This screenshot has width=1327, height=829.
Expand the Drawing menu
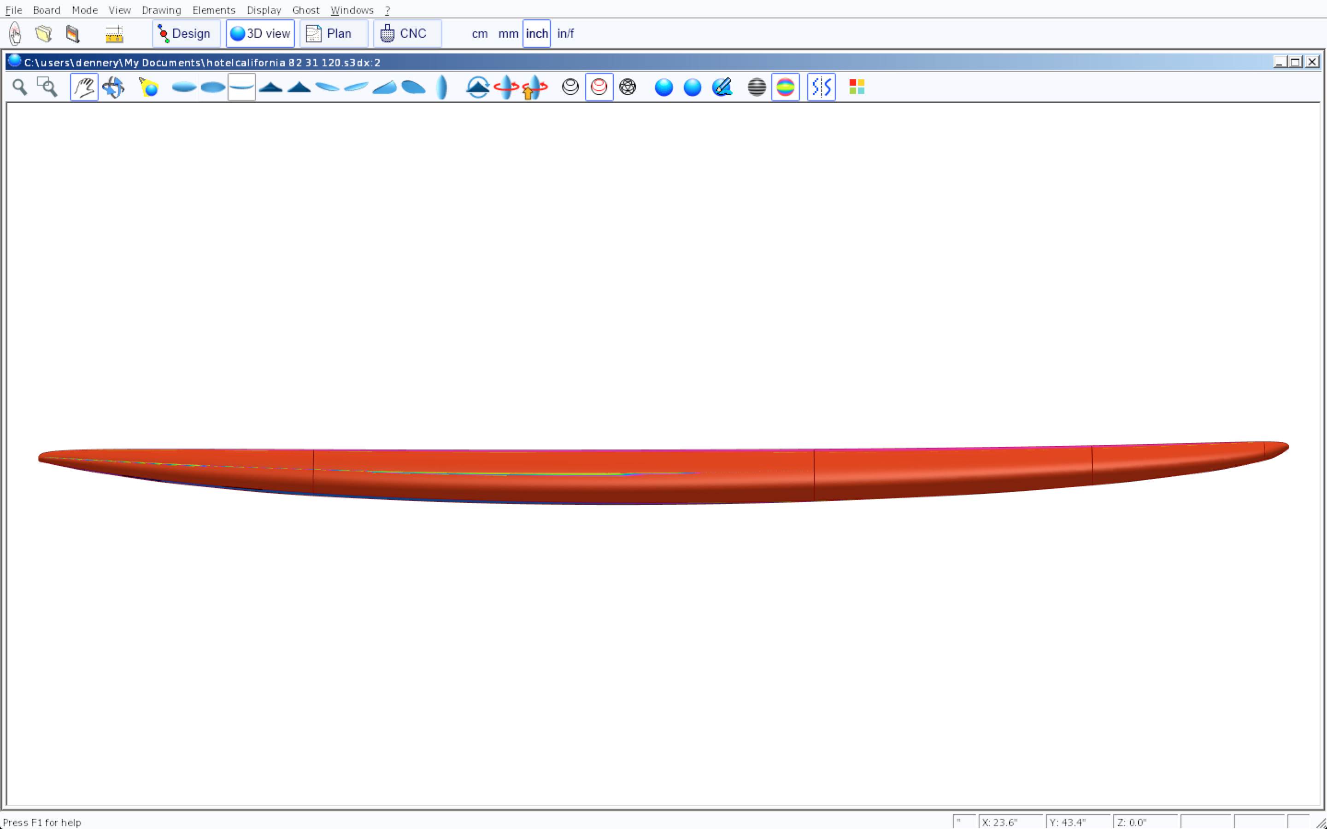[x=161, y=11]
